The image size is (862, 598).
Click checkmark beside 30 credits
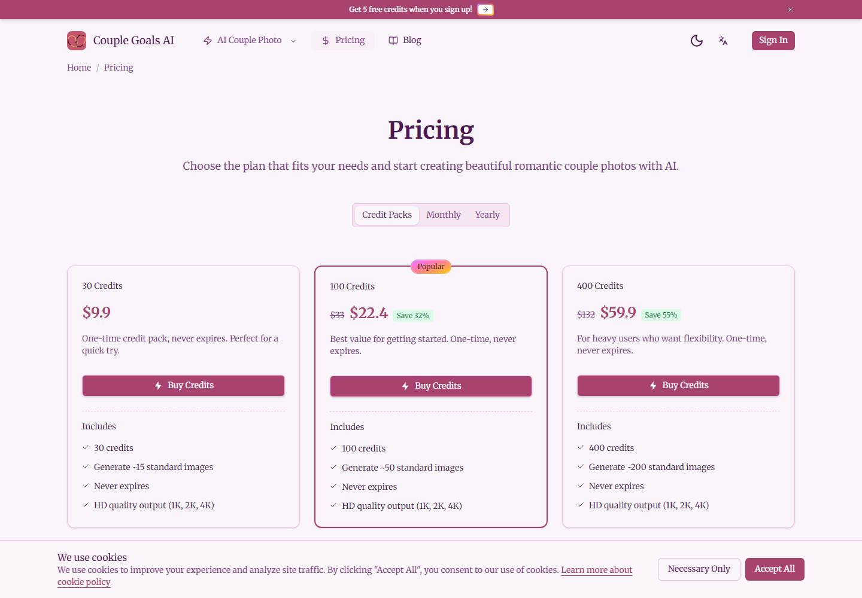[86, 447]
